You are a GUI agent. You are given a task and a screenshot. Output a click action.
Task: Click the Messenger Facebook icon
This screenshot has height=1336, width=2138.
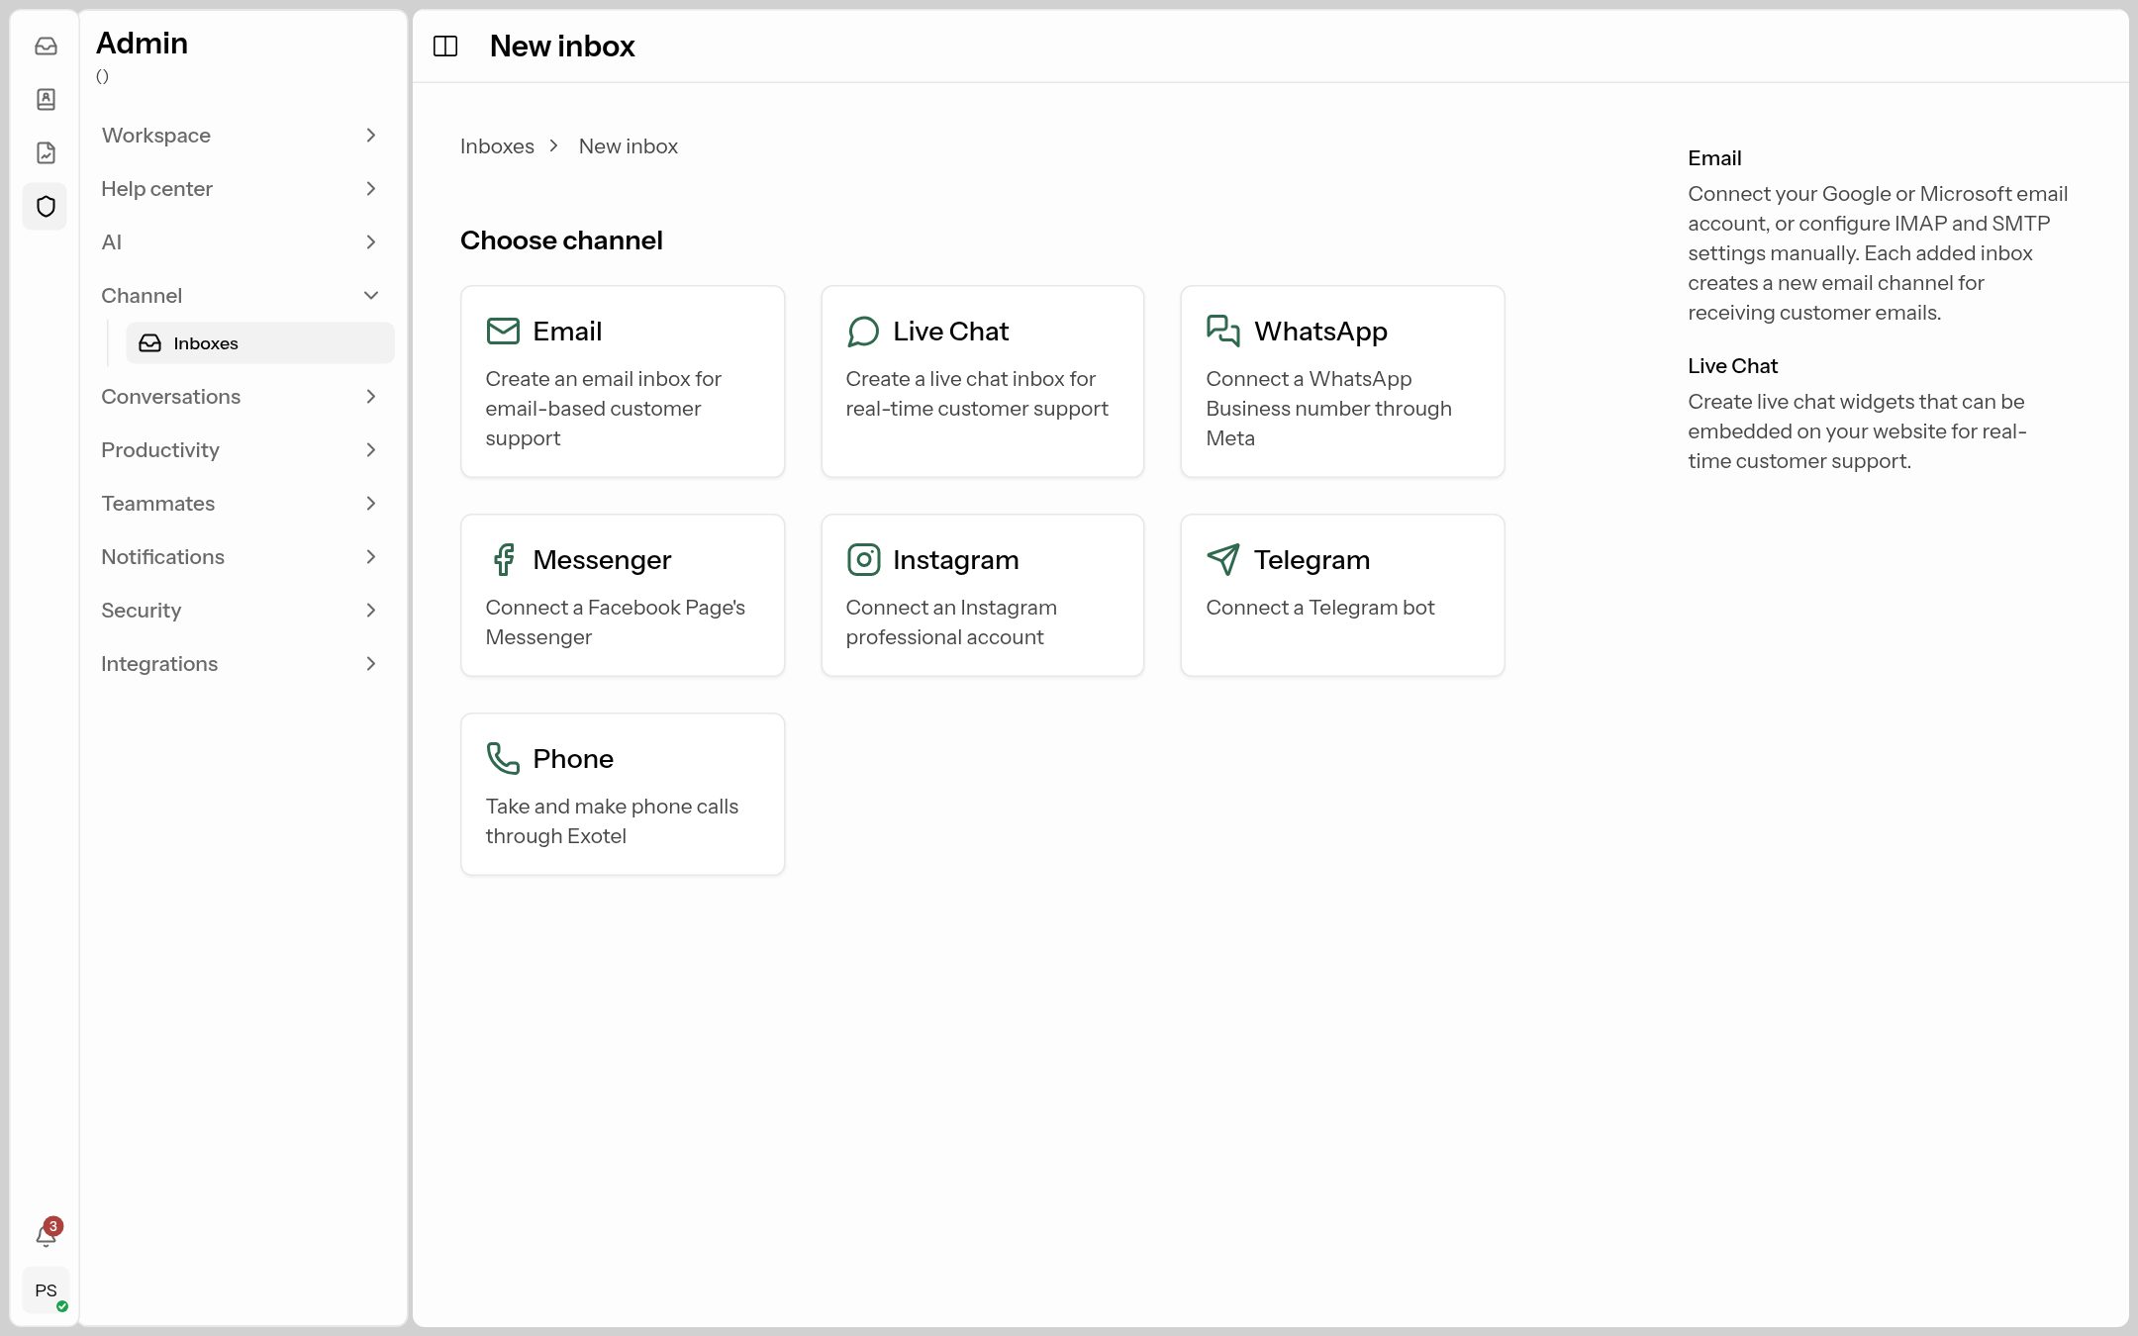click(x=503, y=560)
